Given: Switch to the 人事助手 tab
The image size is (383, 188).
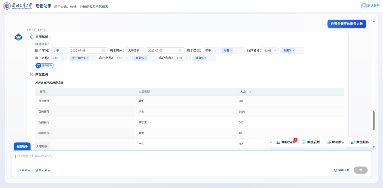Looking at the screenshot, I should pyautogui.click(x=42, y=146).
